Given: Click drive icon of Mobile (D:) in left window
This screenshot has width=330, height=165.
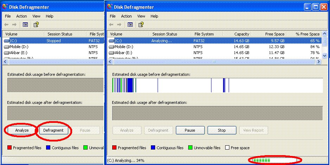Looking at the screenshot, I should coord(7,47).
